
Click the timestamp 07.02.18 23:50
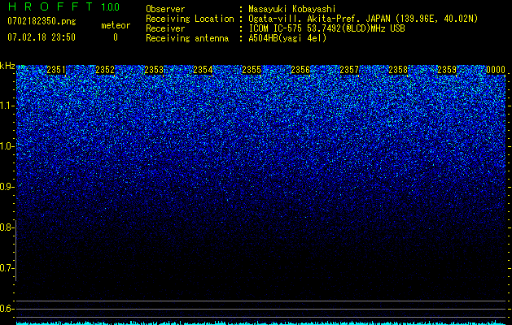pyautogui.click(x=42, y=37)
